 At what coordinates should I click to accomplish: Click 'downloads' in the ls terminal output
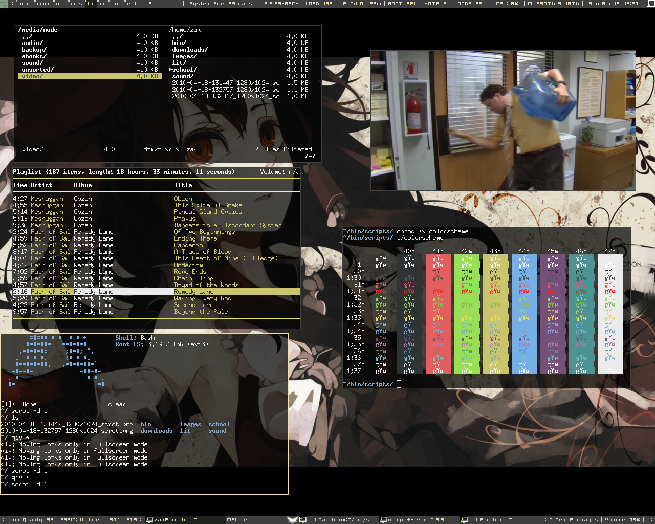click(157, 431)
